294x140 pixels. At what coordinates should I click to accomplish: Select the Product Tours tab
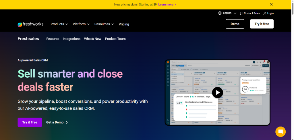pyautogui.click(x=115, y=39)
